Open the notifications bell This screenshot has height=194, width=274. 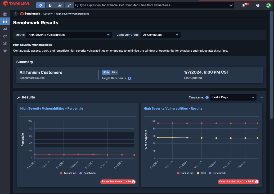tap(243, 5)
